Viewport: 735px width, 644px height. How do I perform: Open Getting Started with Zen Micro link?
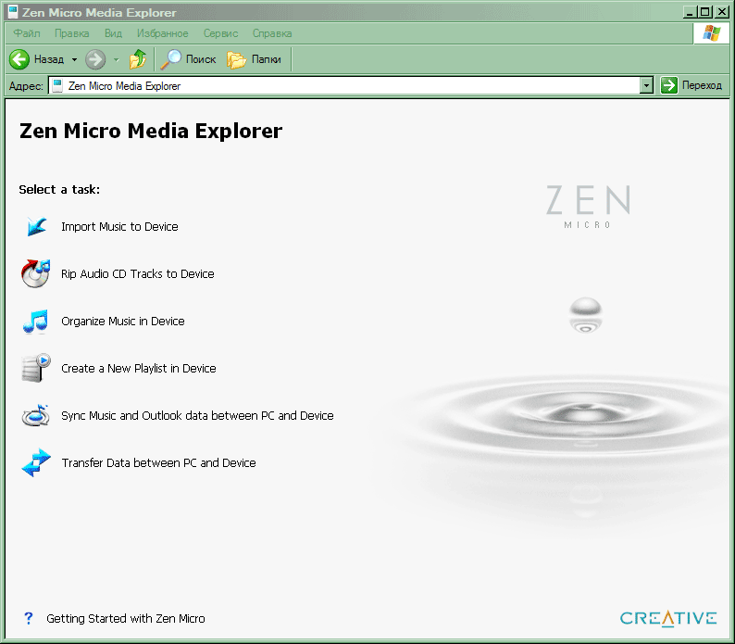tap(126, 618)
